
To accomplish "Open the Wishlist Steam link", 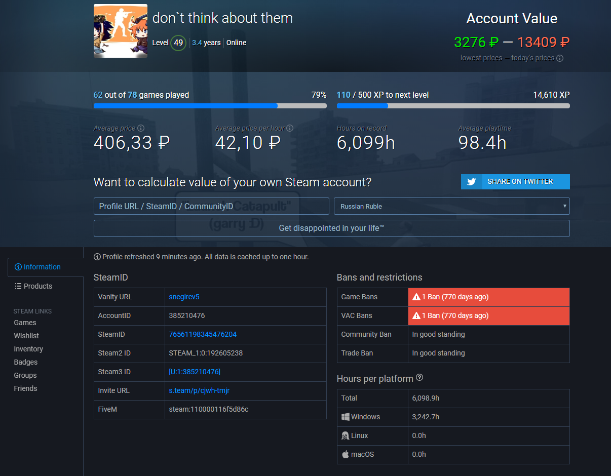I will (26, 336).
